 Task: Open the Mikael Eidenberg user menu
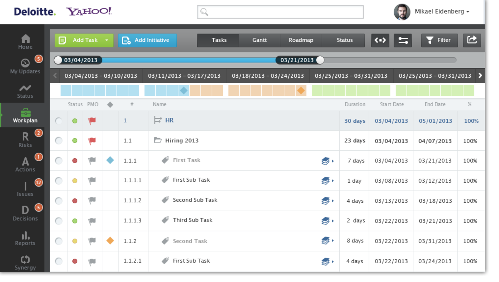point(442,12)
